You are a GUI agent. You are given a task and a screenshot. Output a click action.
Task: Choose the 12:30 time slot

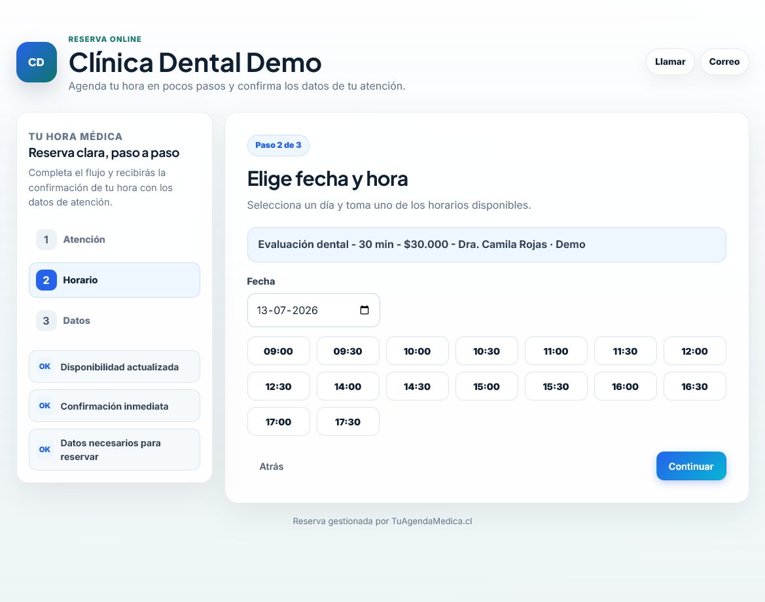tap(279, 386)
